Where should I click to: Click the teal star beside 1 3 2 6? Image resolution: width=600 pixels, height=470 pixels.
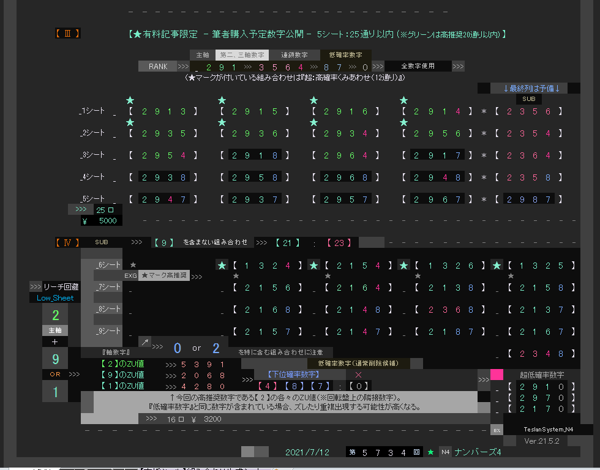click(403, 266)
